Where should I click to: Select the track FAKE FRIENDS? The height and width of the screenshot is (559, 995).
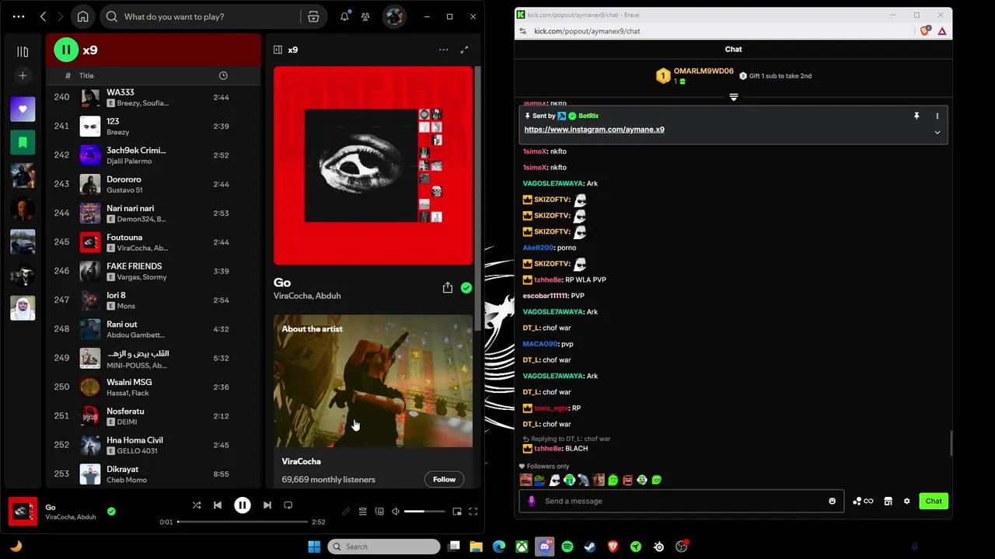coord(152,271)
